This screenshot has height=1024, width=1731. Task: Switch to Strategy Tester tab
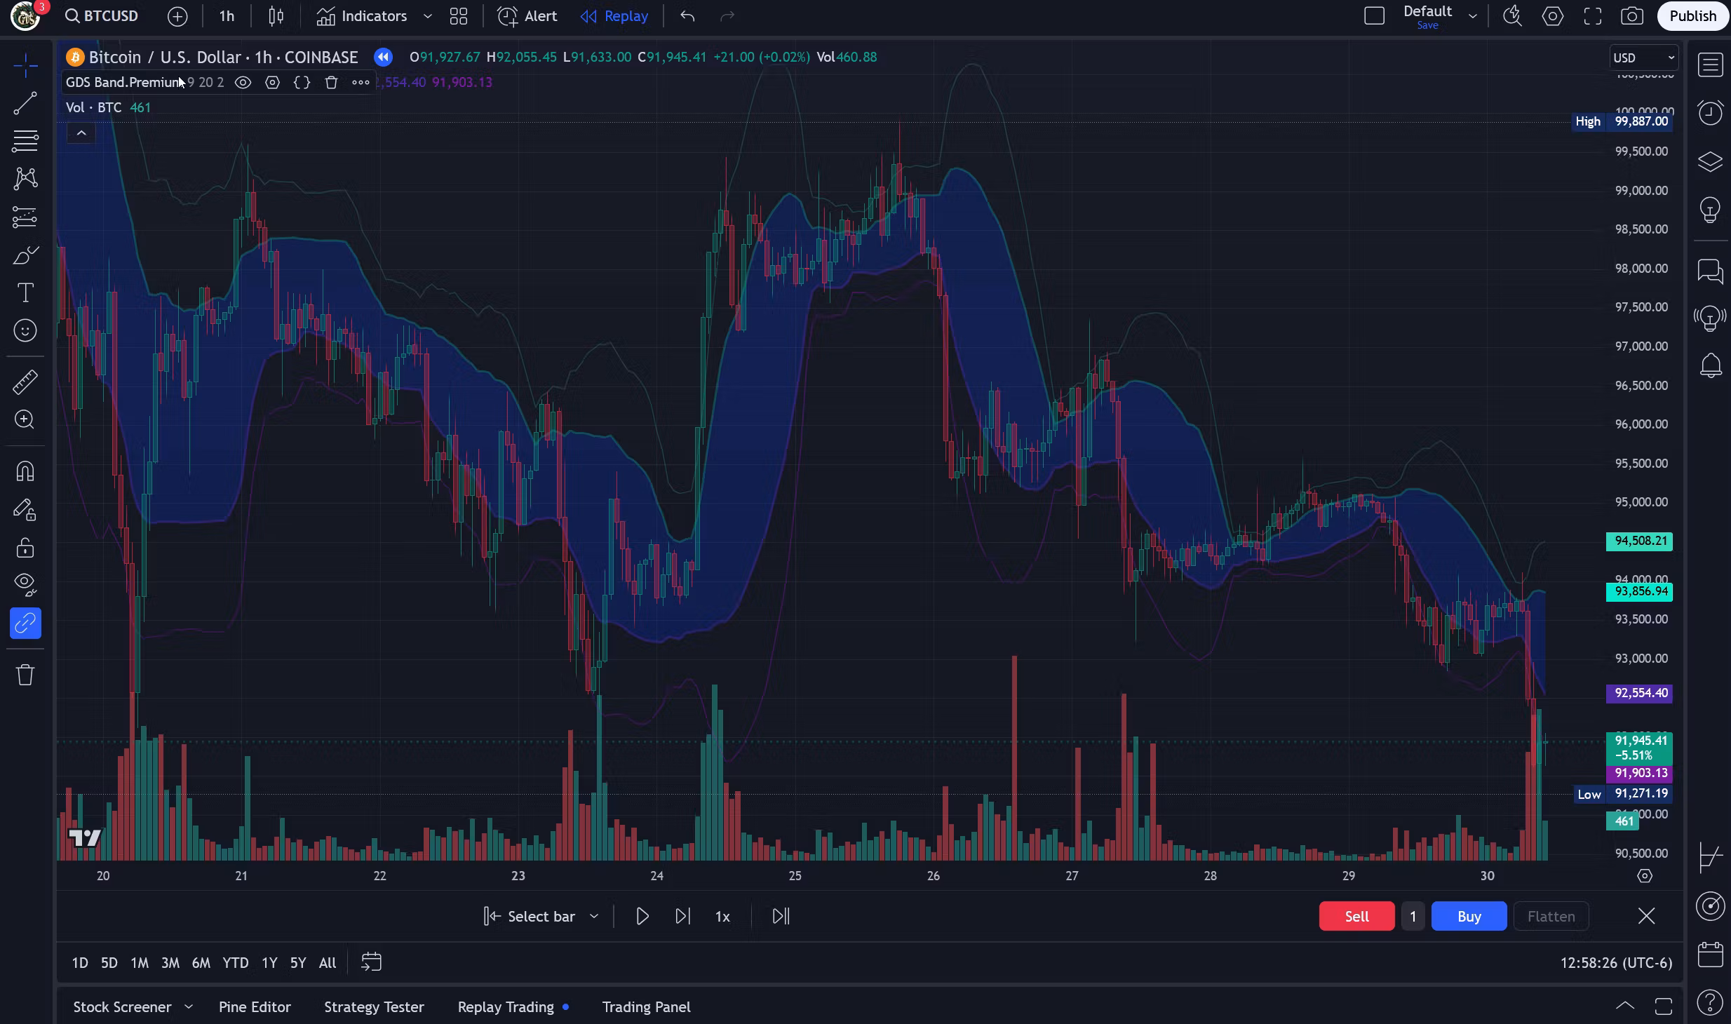pos(374,1007)
